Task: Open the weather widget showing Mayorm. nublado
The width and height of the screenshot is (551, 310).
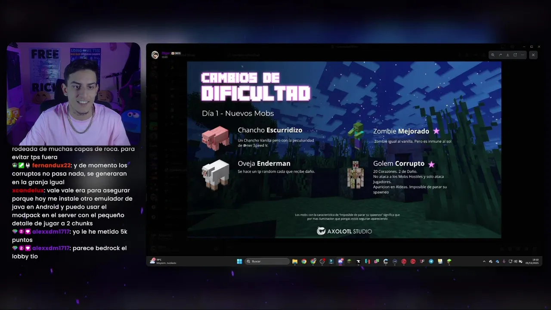Action: click(163, 261)
